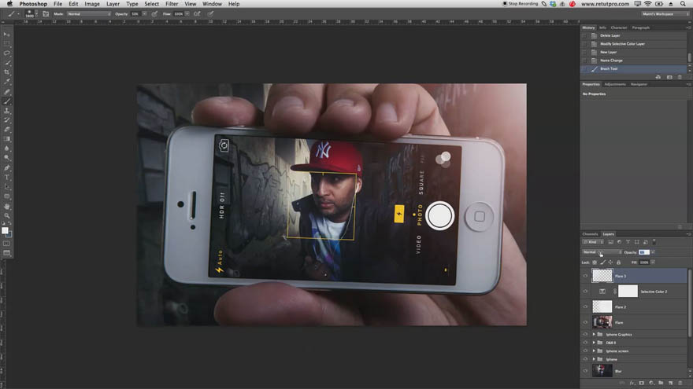The image size is (693, 389).
Task: Select the Eraser tool
Action: click(6, 130)
